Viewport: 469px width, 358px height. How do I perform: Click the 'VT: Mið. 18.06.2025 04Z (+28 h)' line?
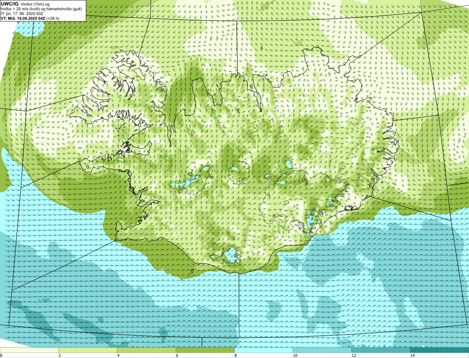pyautogui.click(x=30, y=18)
